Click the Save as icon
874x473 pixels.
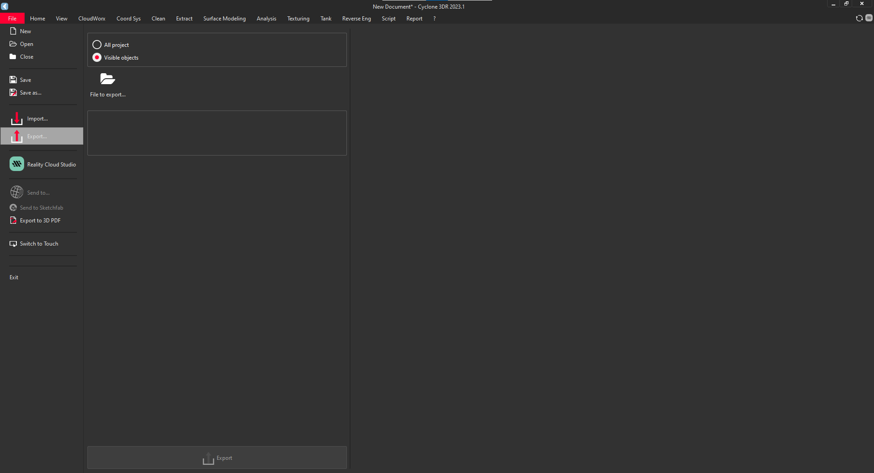[13, 93]
